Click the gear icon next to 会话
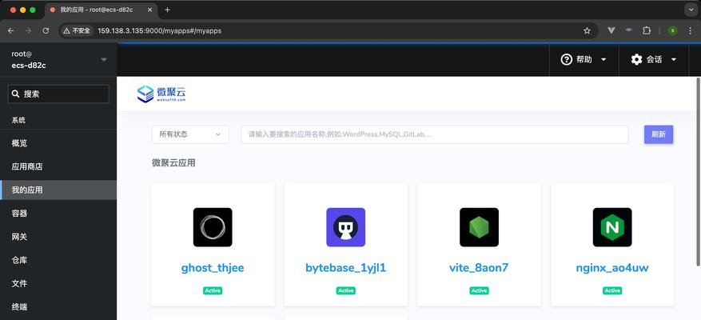701x320 pixels. [x=636, y=59]
